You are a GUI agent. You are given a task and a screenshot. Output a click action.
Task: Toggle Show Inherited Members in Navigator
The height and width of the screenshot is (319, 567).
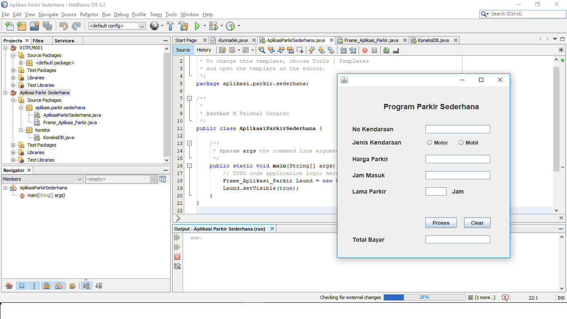click(9, 285)
